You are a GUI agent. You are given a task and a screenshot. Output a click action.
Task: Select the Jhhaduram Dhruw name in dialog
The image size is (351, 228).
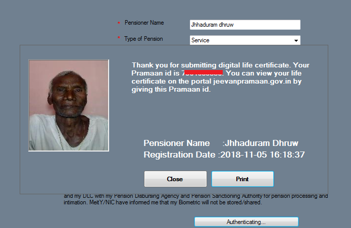[x=262, y=143]
